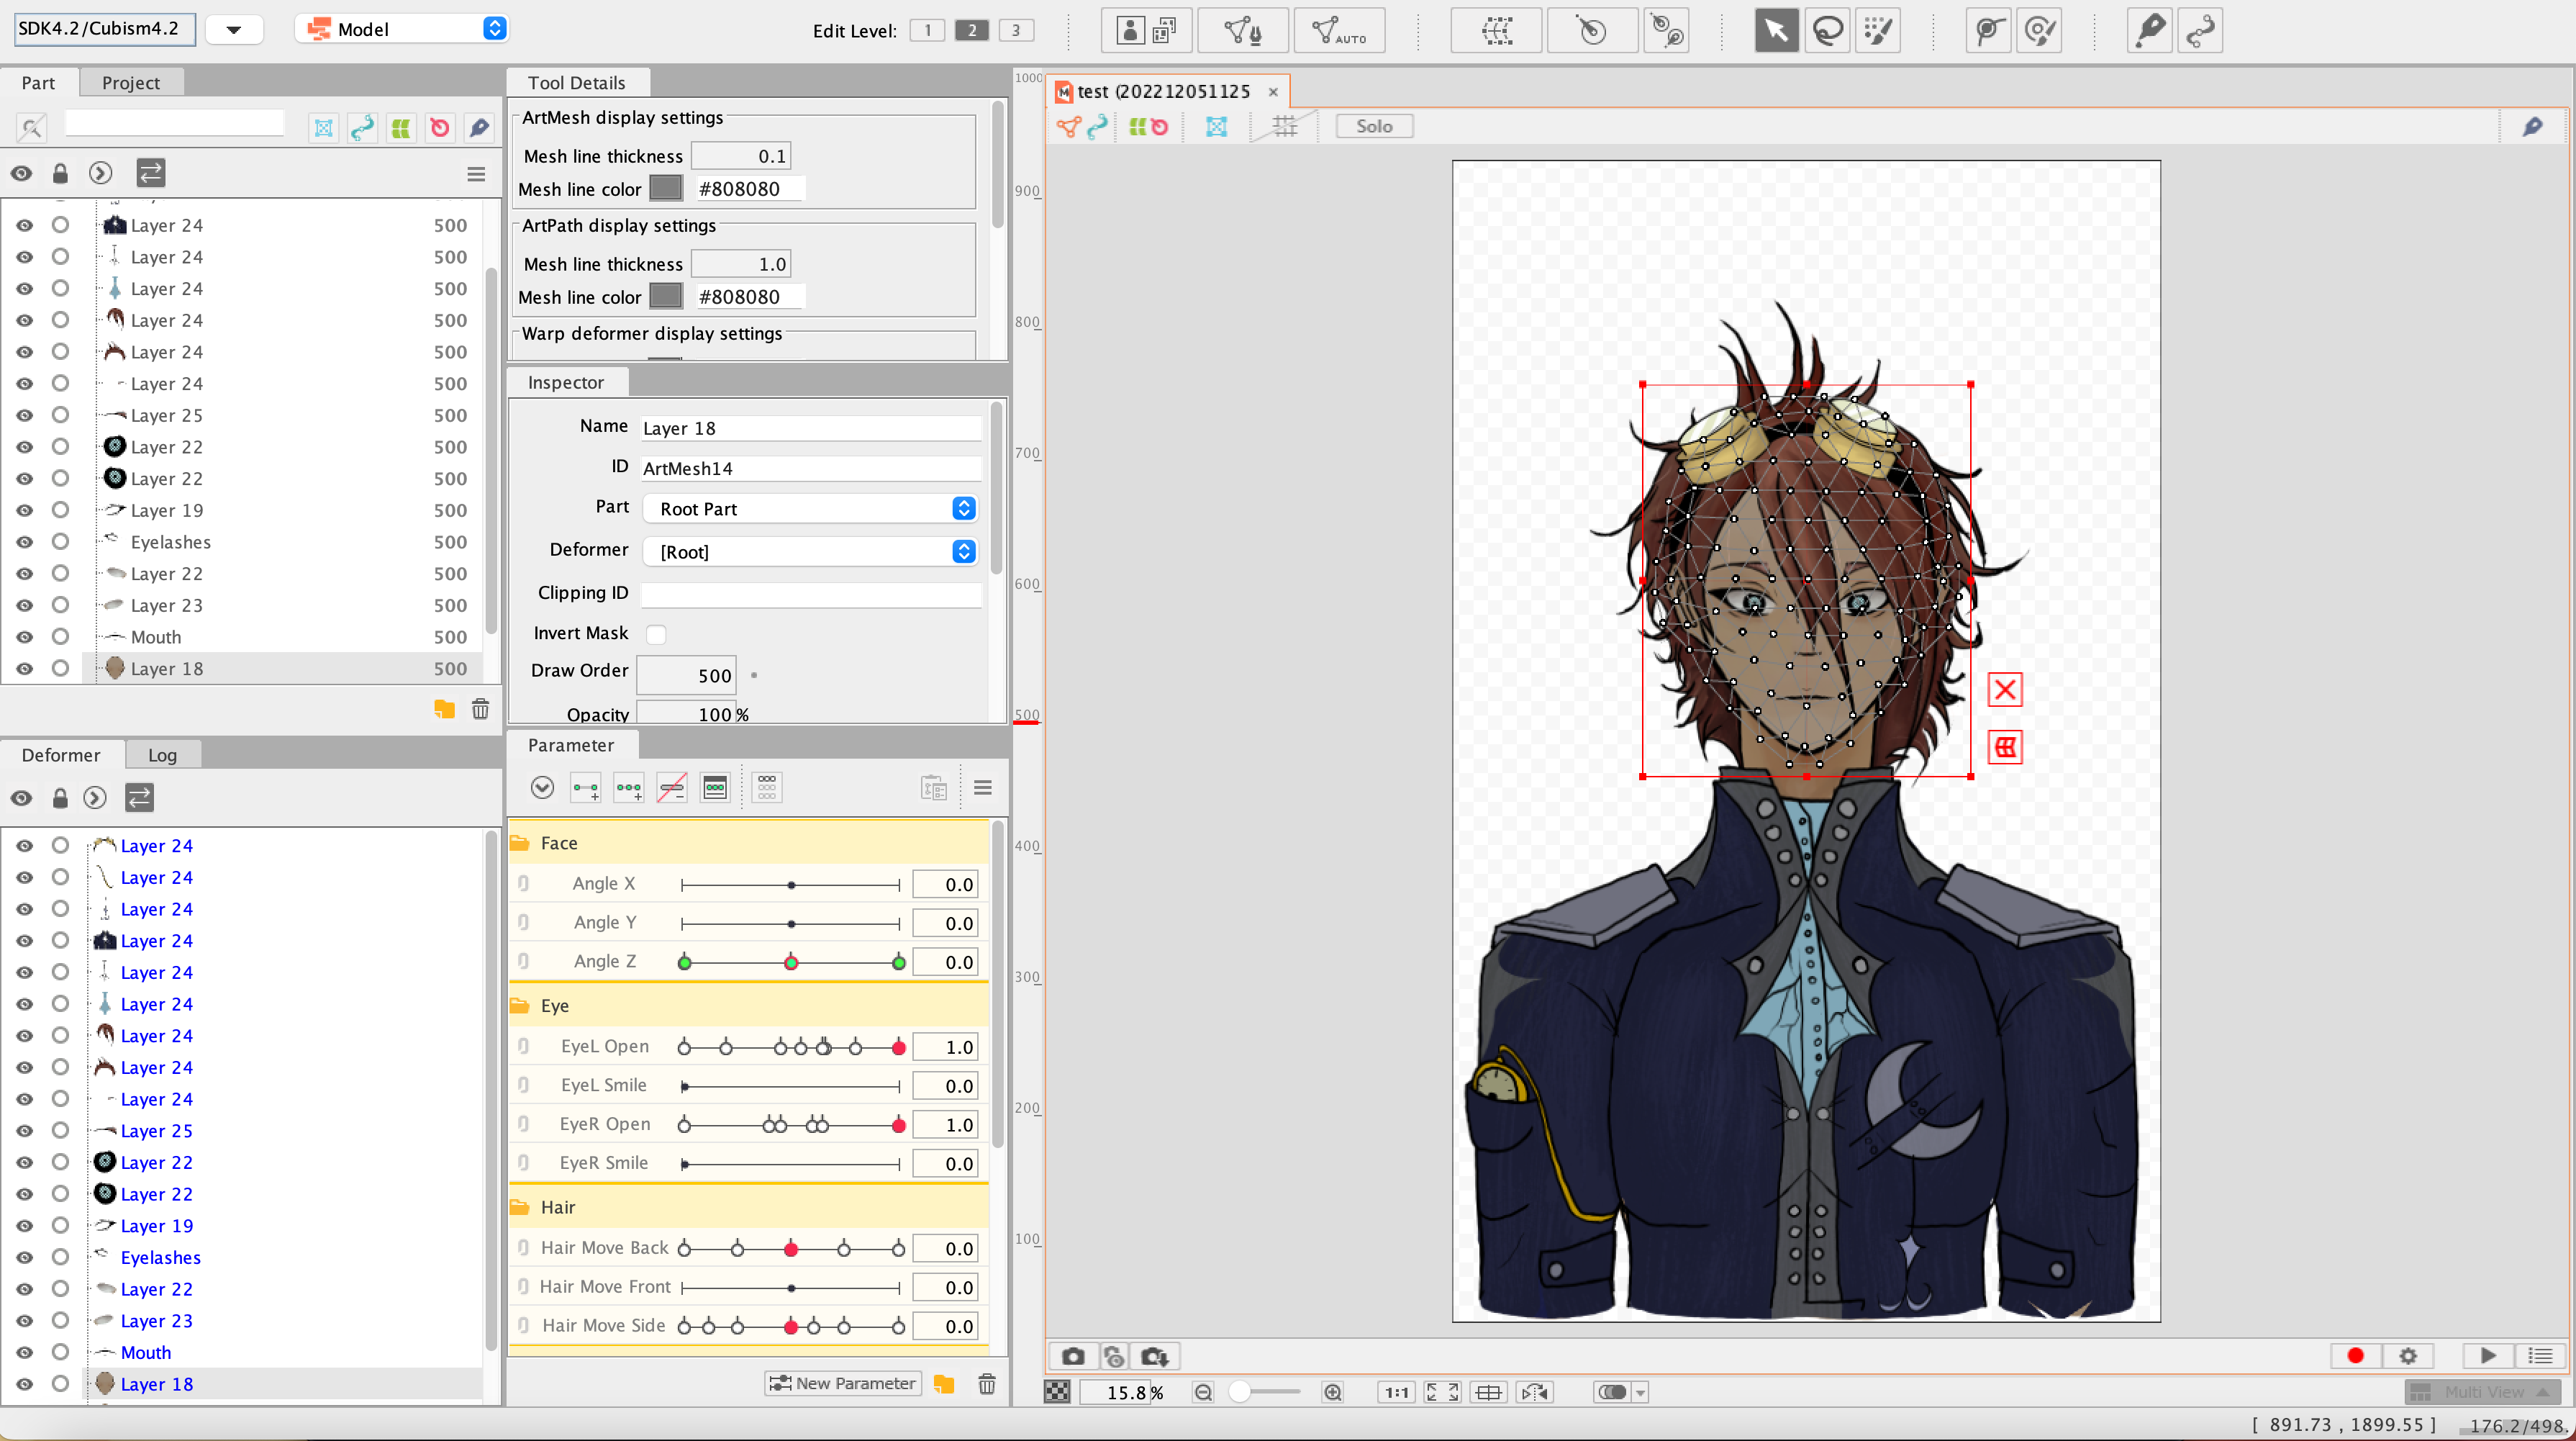Click the red X icon beside face mesh

[2004, 689]
